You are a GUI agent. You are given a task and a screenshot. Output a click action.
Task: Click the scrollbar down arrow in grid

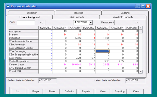tap(141, 72)
